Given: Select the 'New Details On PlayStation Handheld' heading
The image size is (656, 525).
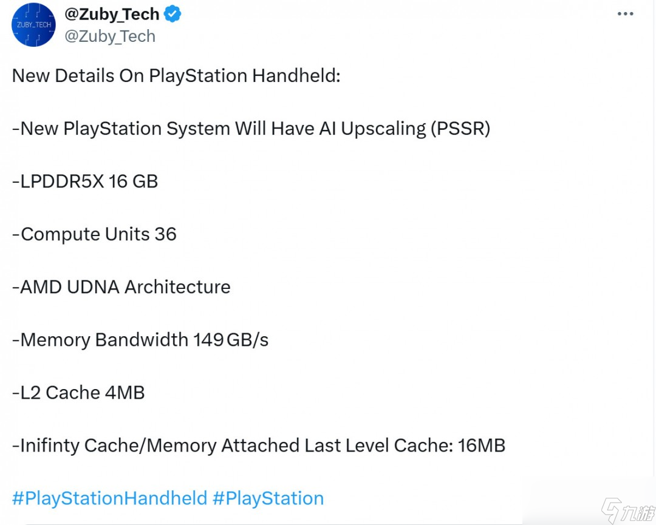Looking at the screenshot, I should pyautogui.click(x=176, y=76).
